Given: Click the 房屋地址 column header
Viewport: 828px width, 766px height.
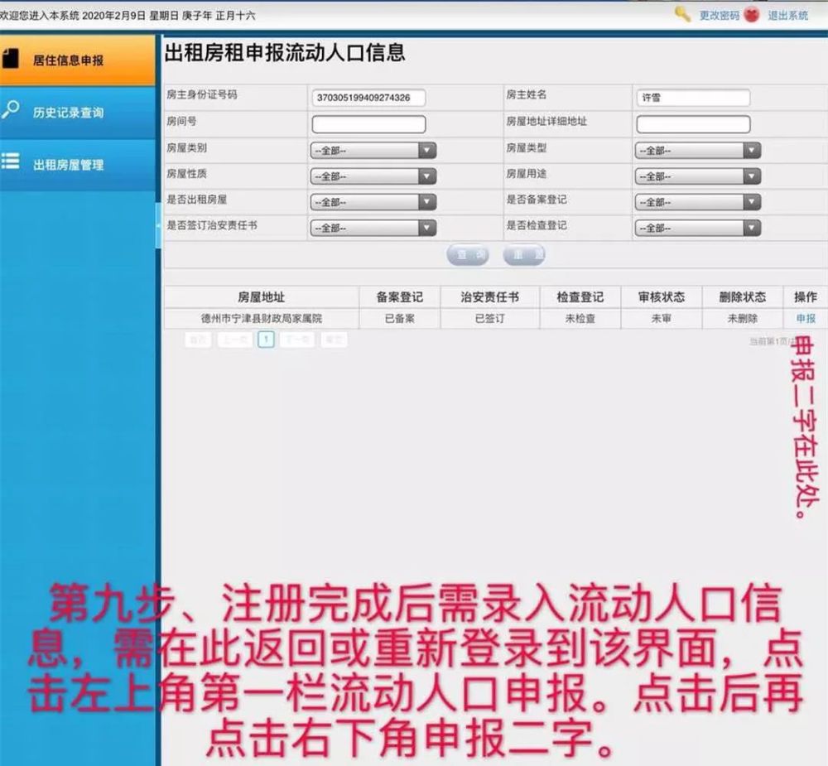Looking at the screenshot, I should click(262, 297).
